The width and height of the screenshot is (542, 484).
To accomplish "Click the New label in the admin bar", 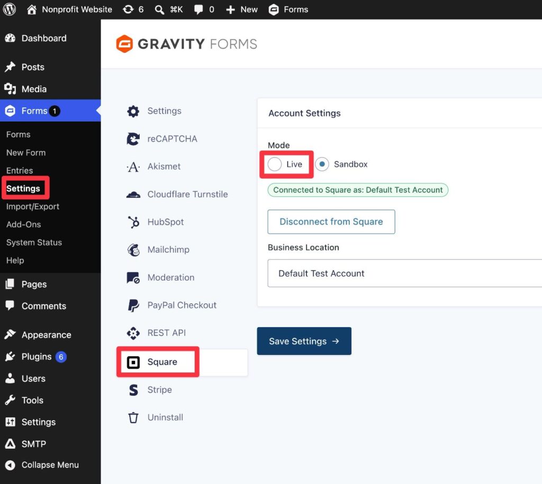I will point(249,10).
